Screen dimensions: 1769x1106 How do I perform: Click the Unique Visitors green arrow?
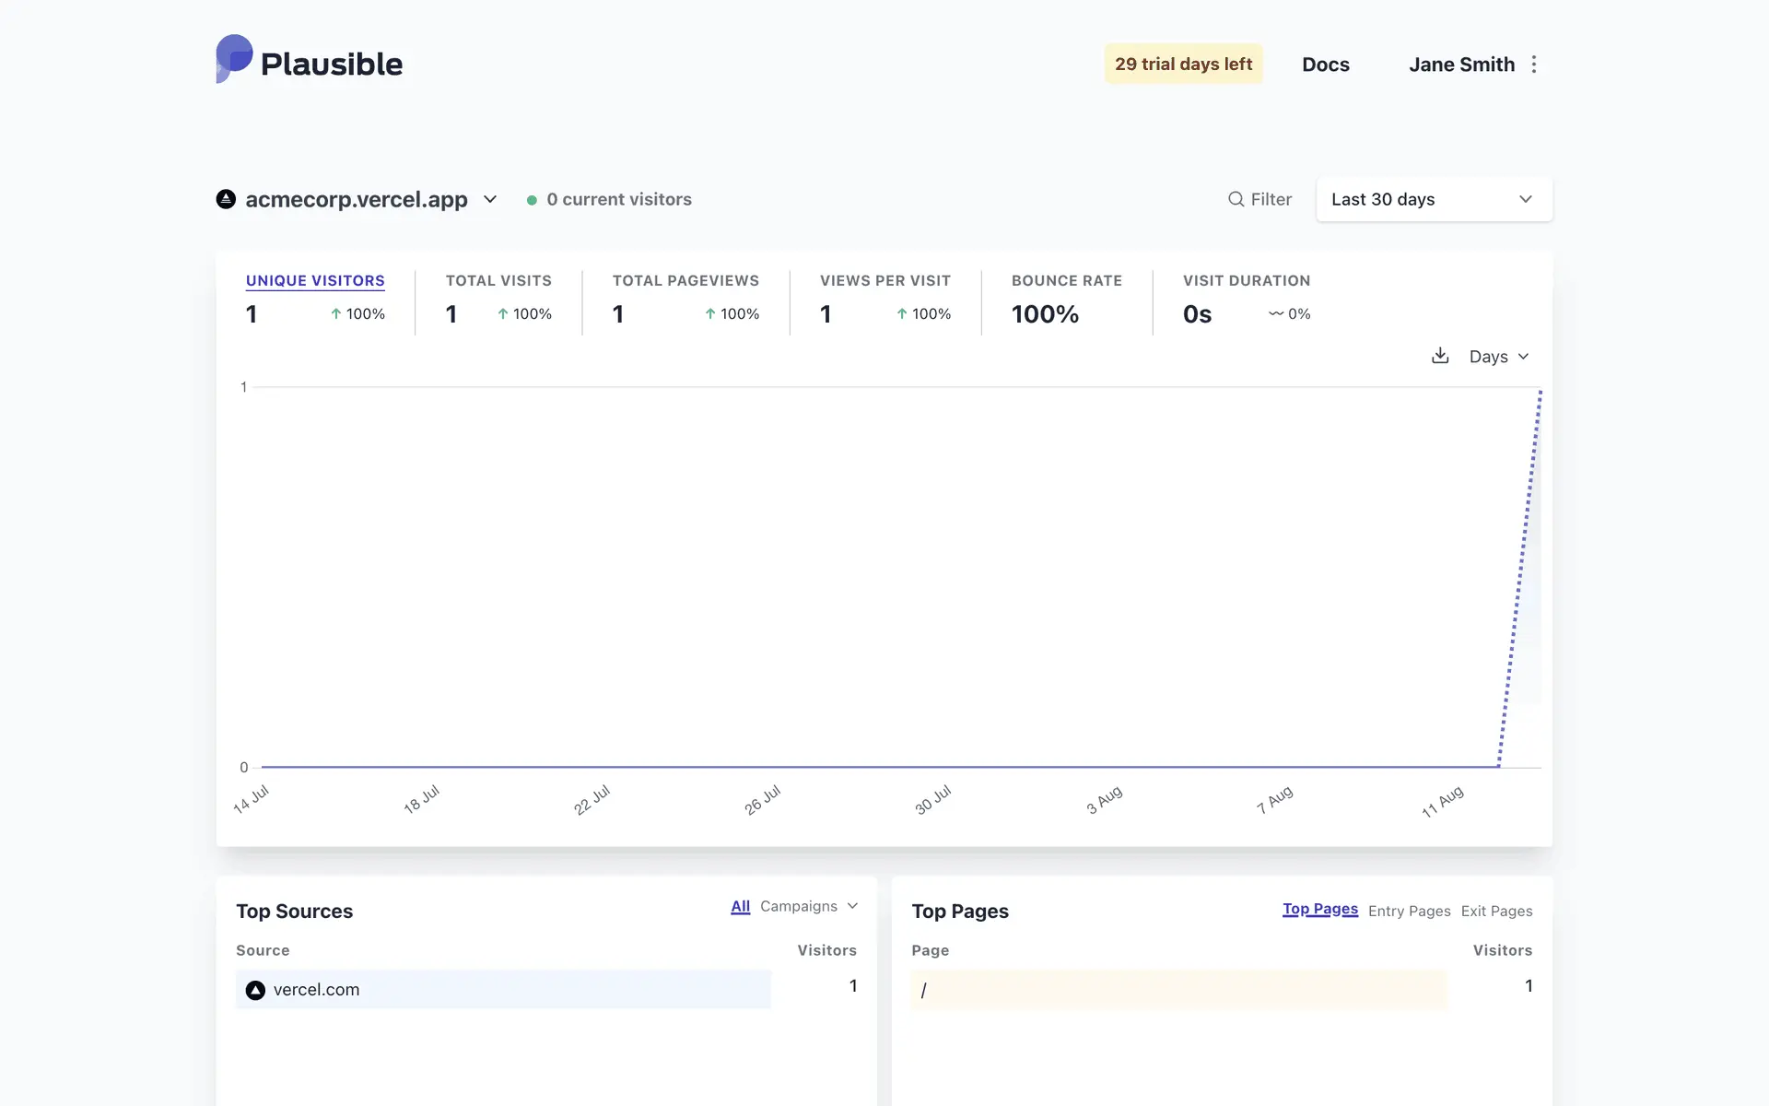click(336, 314)
